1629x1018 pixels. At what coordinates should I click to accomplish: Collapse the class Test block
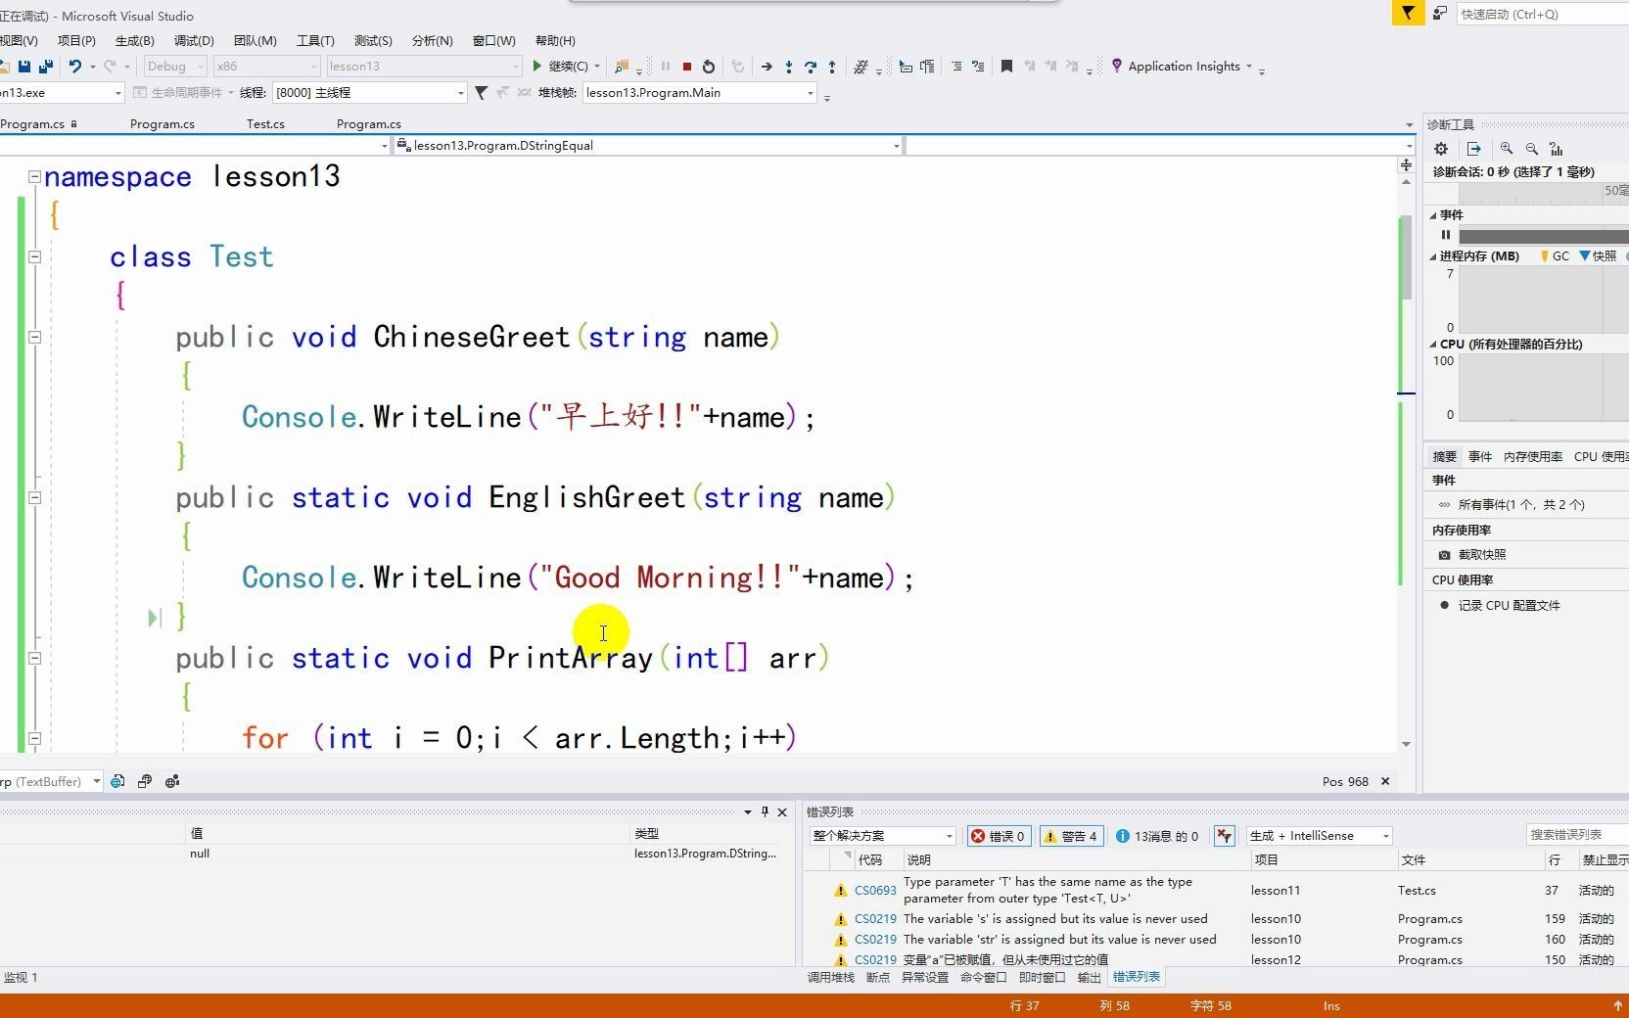point(34,257)
